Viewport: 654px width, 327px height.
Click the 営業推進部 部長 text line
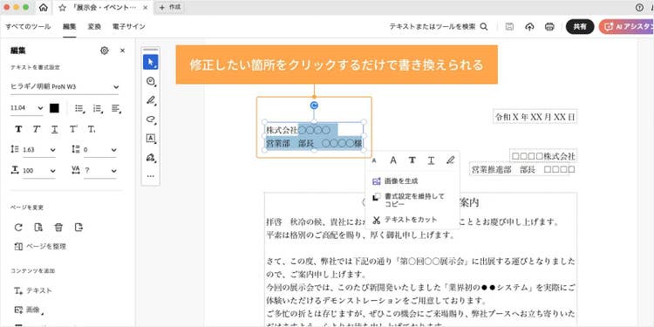[523, 169]
